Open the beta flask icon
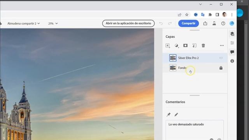The image size is (249, 140). 214,23
